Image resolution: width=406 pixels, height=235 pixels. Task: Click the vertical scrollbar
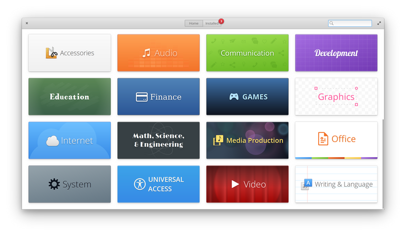(383, 164)
